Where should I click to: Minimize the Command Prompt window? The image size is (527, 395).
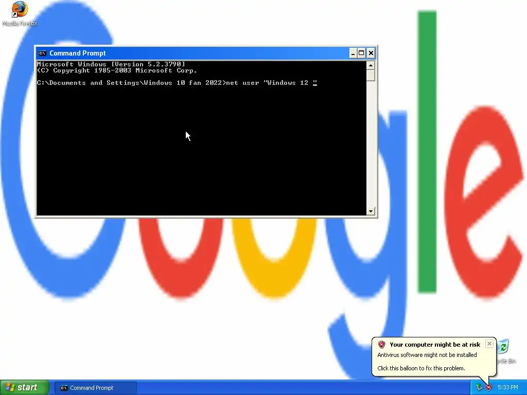click(353, 53)
